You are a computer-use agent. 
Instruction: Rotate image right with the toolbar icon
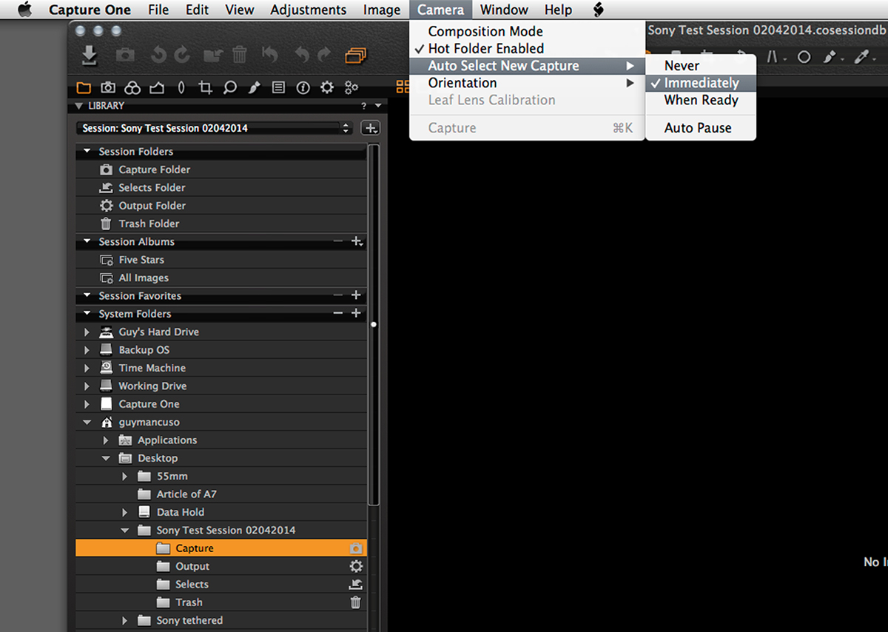(x=182, y=56)
